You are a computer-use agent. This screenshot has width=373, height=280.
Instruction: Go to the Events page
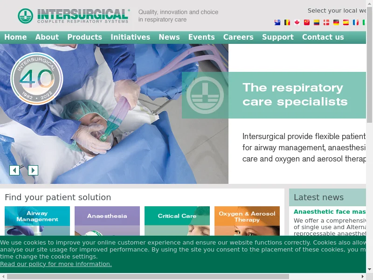pyautogui.click(x=201, y=37)
